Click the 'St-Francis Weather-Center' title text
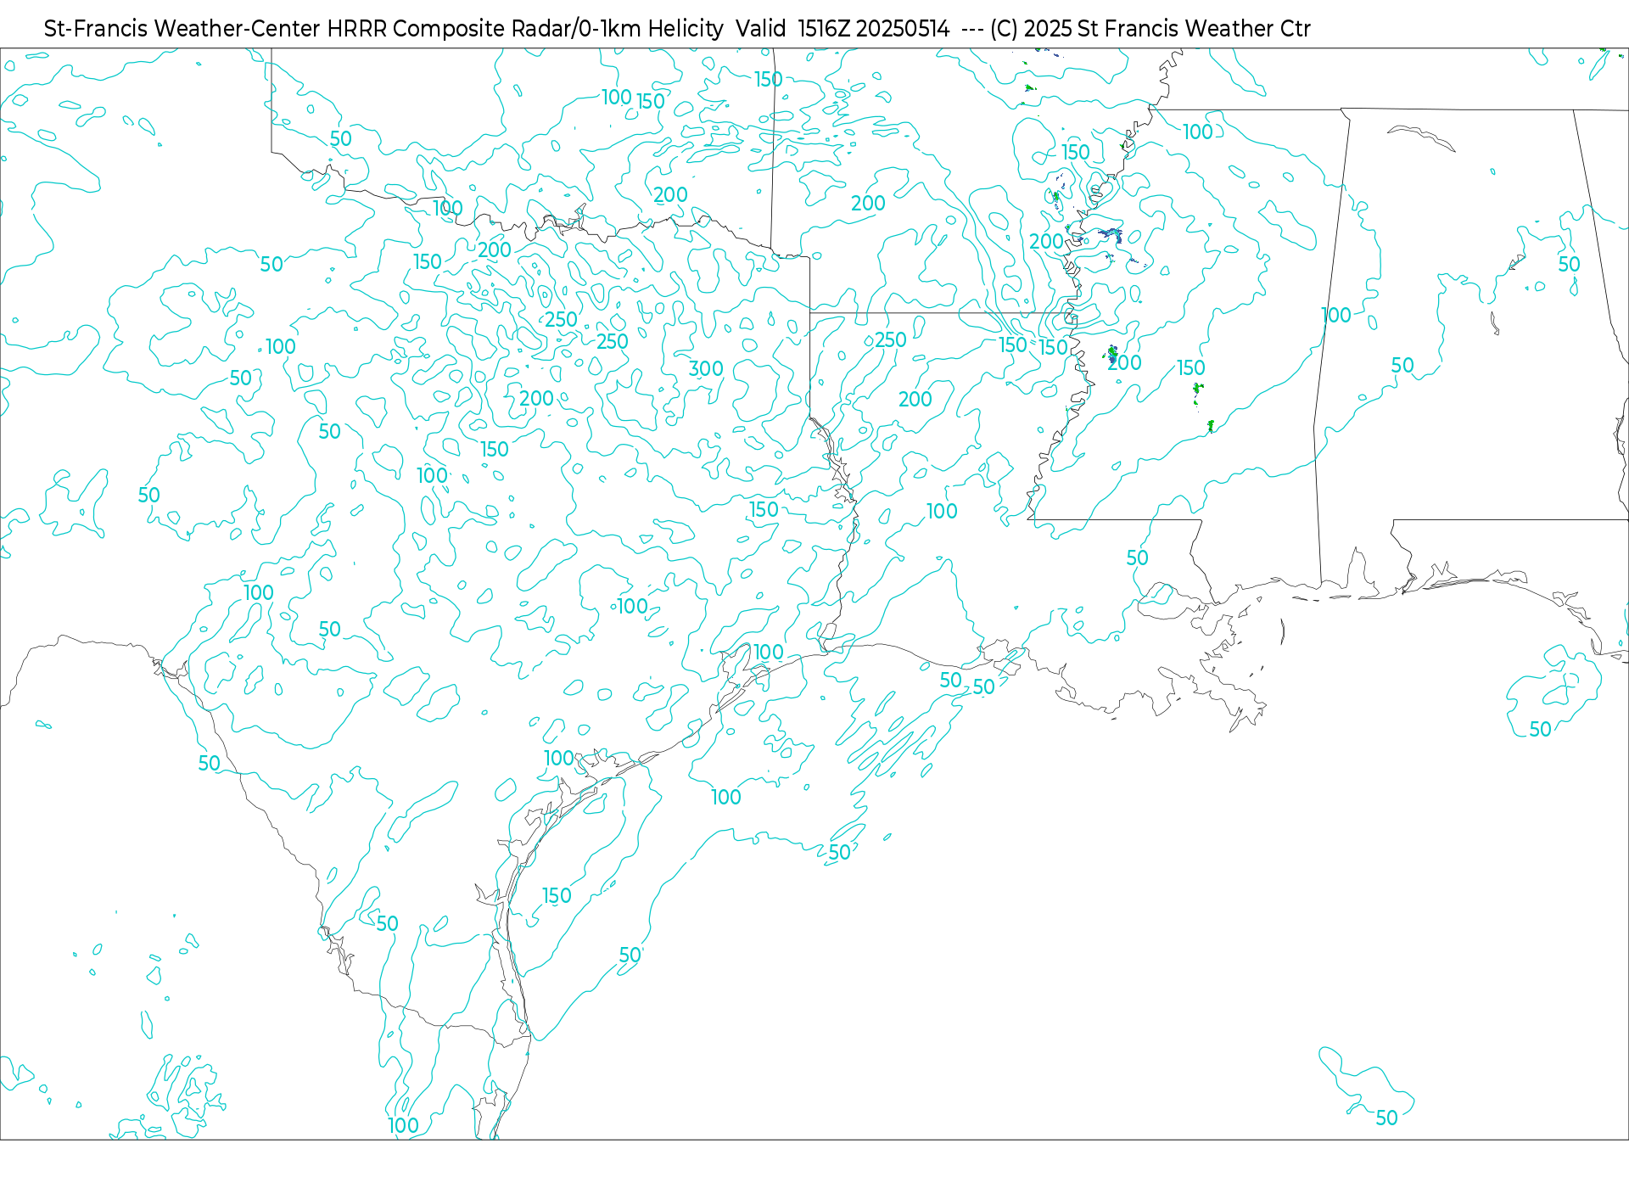This screenshot has height=1188, width=1629. 182,29
